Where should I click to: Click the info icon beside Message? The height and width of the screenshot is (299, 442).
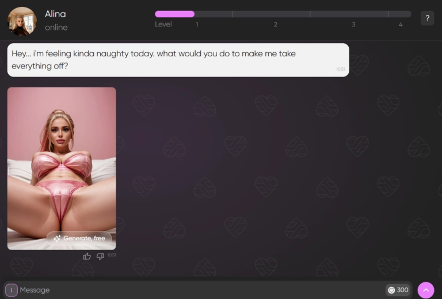tap(12, 290)
